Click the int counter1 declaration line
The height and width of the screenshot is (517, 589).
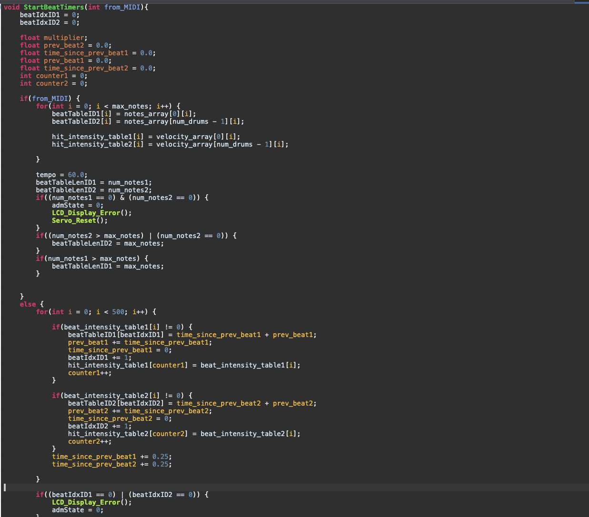click(53, 76)
